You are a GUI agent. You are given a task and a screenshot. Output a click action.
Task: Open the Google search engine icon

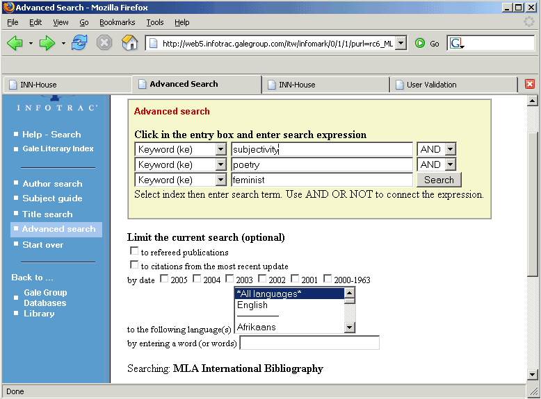[456, 44]
